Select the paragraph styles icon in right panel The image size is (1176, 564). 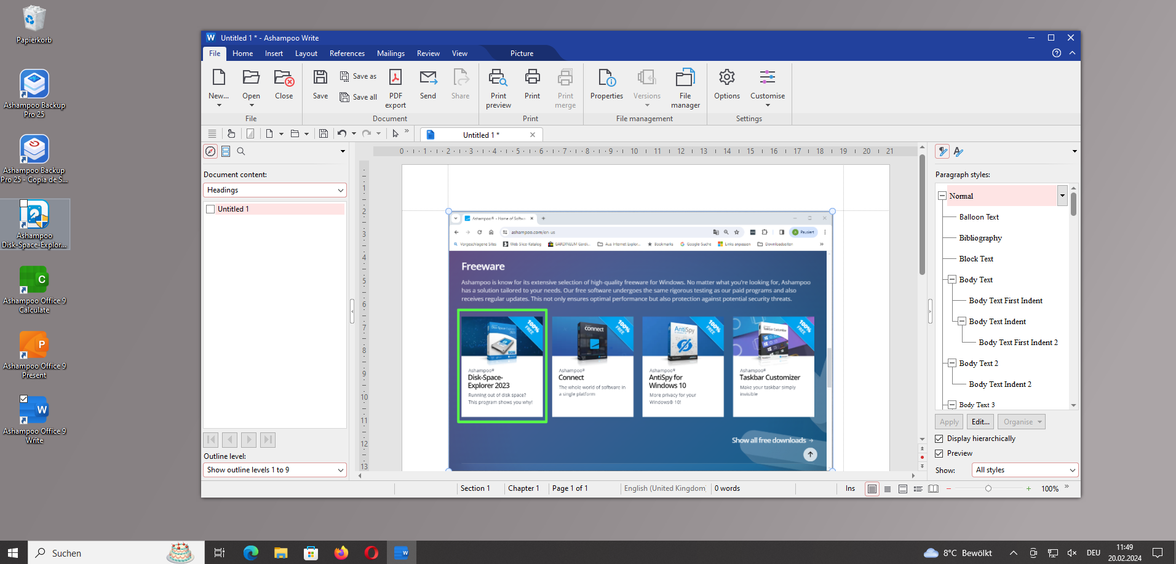(x=942, y=151)
